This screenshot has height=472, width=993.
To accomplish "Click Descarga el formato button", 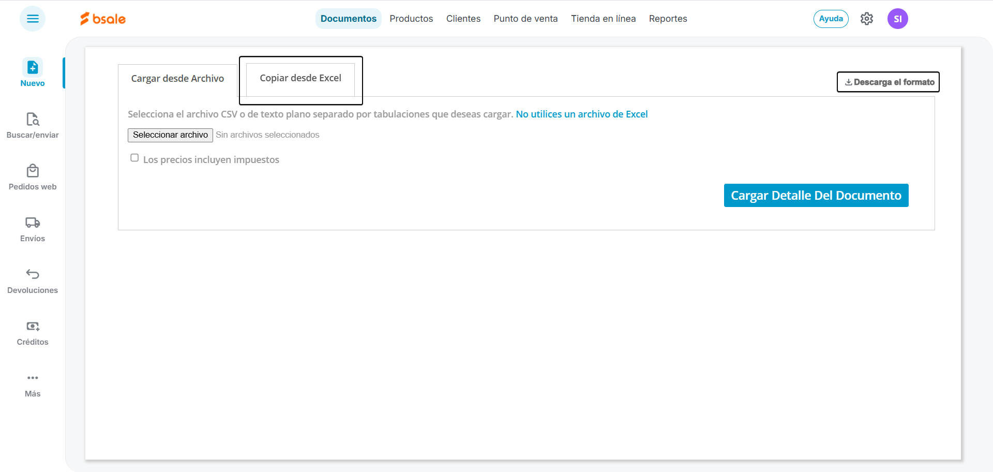I will click(x=888, y=82).
